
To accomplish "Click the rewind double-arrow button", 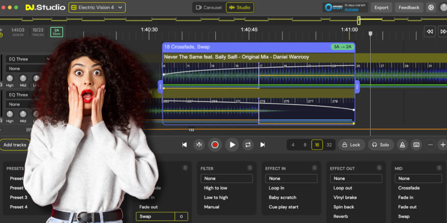I will pos(430,31).
